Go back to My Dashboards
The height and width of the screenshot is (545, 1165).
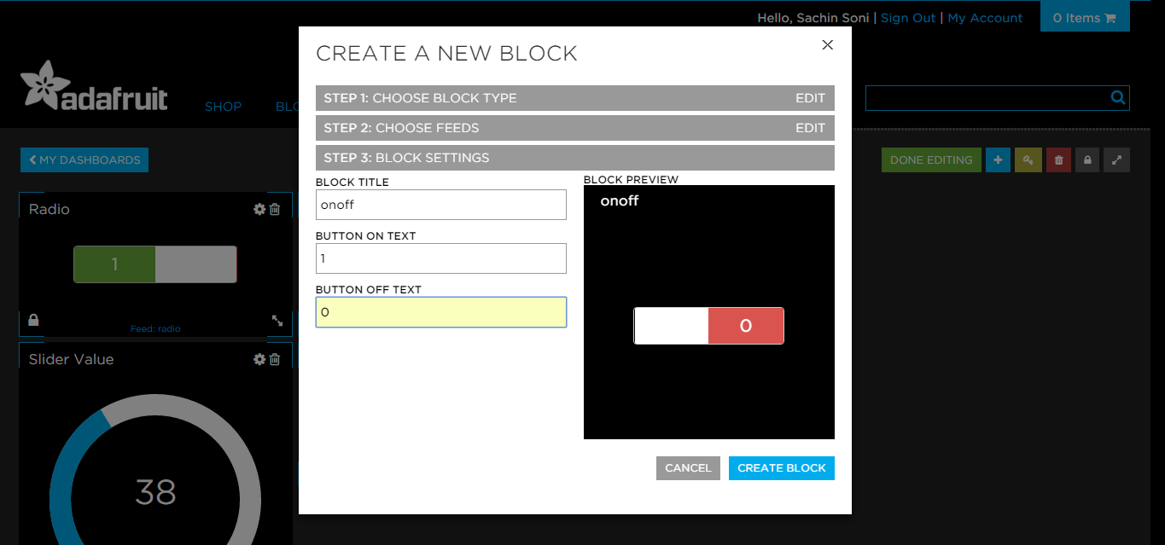84,159
